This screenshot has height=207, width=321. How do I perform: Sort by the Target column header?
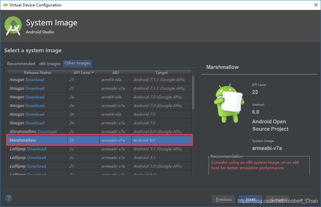pyautogui.click(x=161, y=73)
